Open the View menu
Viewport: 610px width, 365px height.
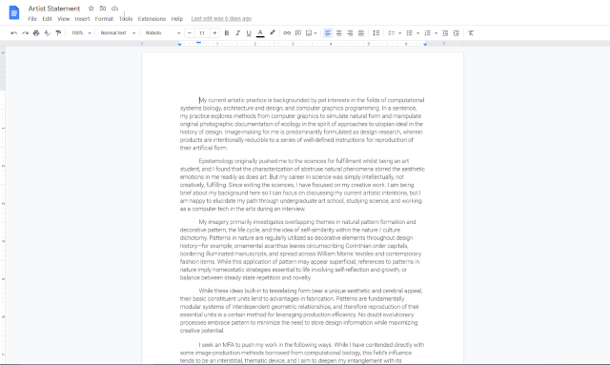(64, 19)
